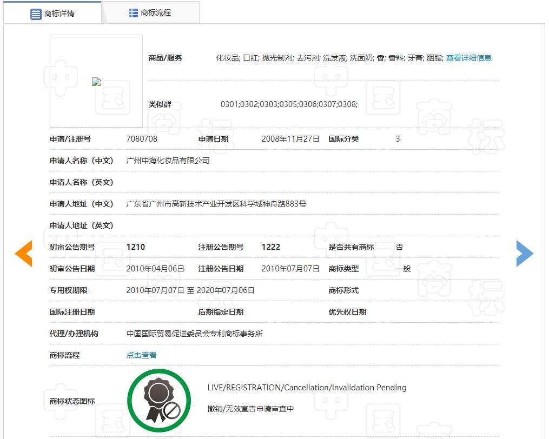Select the trademark type value 一般

[403, 269]
